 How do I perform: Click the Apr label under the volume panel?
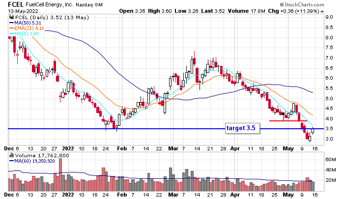click(x=235, y=195)
